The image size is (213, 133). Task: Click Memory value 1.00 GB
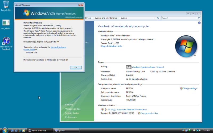click(x=129, y=75)
